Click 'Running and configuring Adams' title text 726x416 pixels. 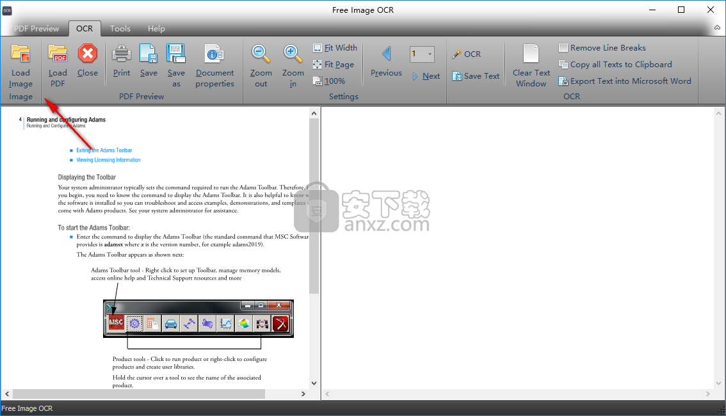click(x=66, y=120)
